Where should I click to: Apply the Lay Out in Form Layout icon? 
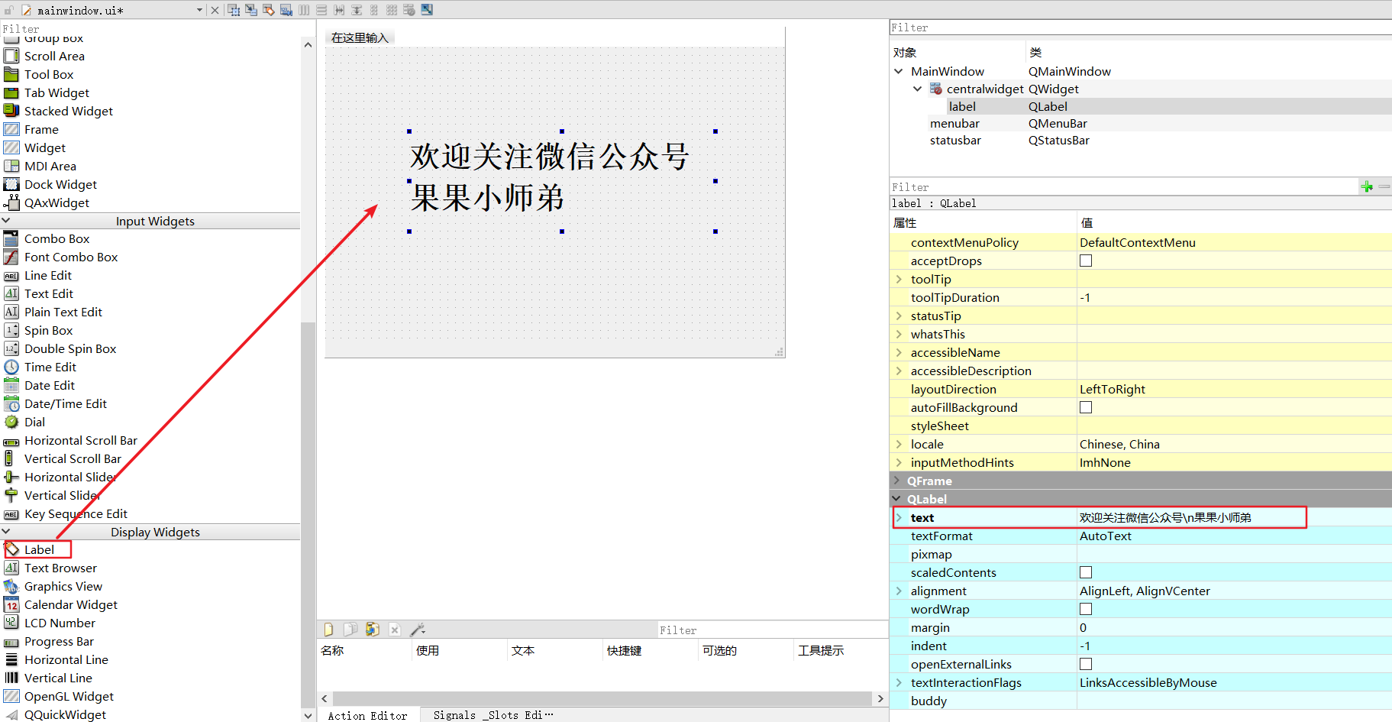pos(374,10)
